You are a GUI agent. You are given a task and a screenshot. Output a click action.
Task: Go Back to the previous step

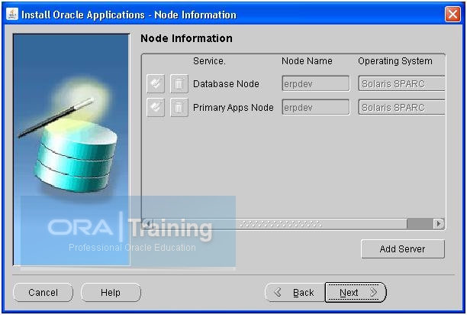295,292
